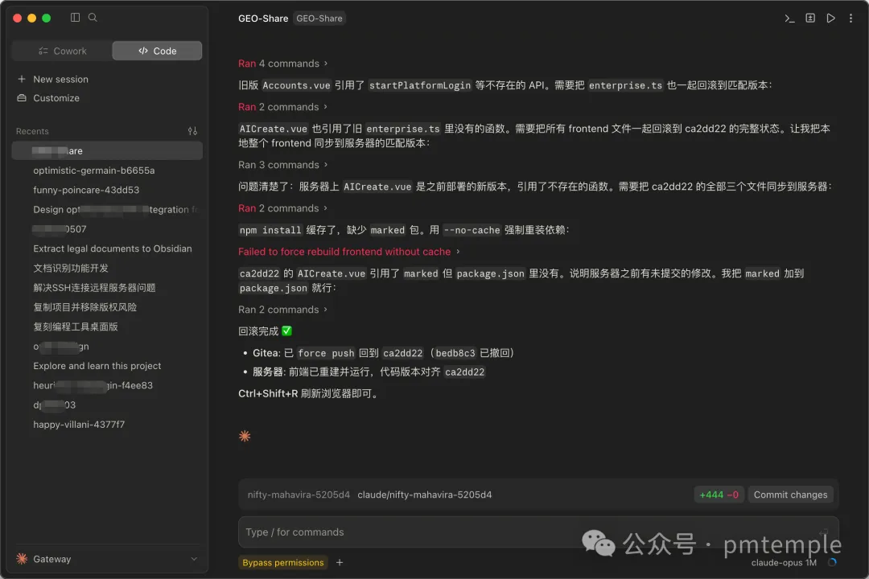This screenshot has height=579, width=869.
Task: Click the Recents section label
Action: point(32,131)
